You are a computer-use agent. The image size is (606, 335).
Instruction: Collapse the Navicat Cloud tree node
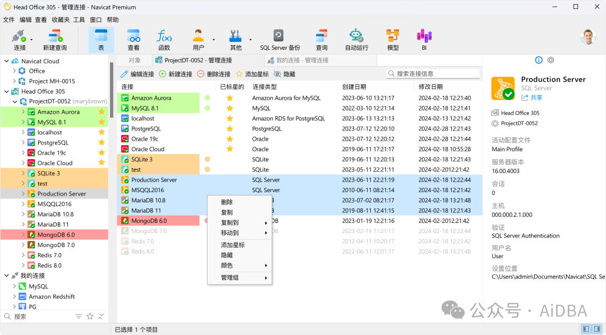pyautogui.click(x=7, y=61)
